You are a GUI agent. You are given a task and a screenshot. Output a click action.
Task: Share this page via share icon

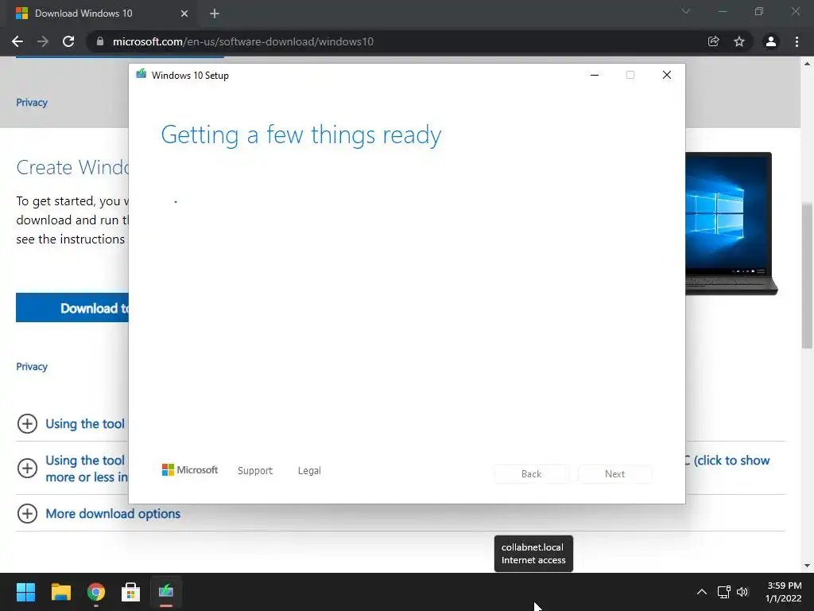point(714,41)
